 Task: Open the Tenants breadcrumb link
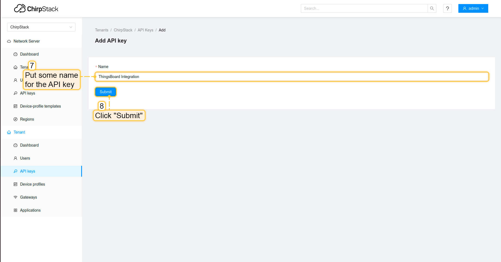click(x=102, y=30)
